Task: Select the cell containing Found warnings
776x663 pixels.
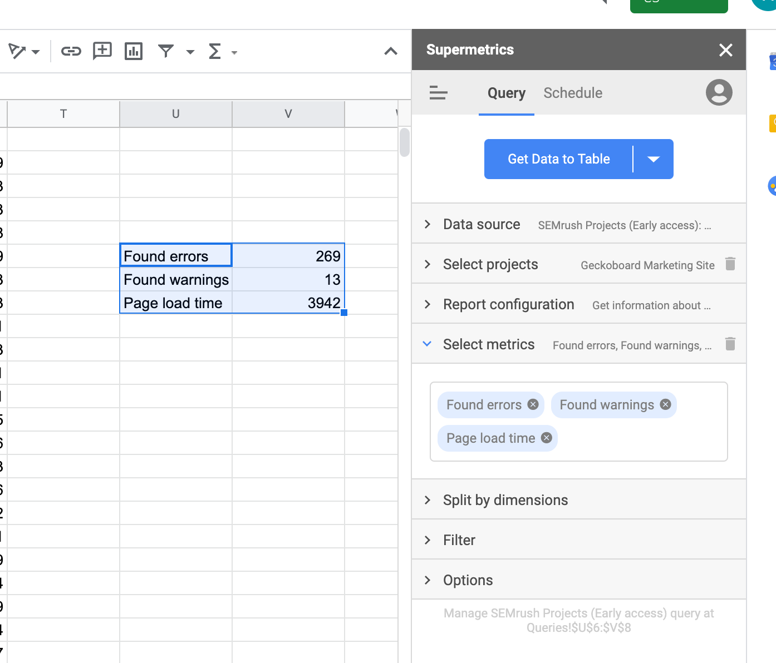Action: pyautogui.click(x=175, y=279)
